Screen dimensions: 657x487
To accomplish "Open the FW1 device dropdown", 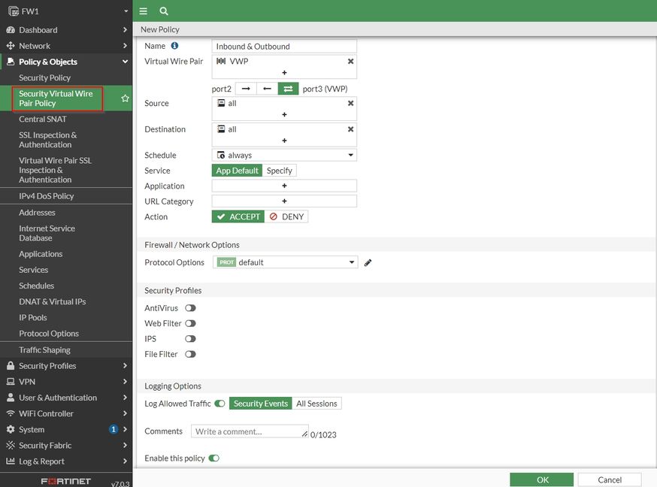I will point(126,11).
